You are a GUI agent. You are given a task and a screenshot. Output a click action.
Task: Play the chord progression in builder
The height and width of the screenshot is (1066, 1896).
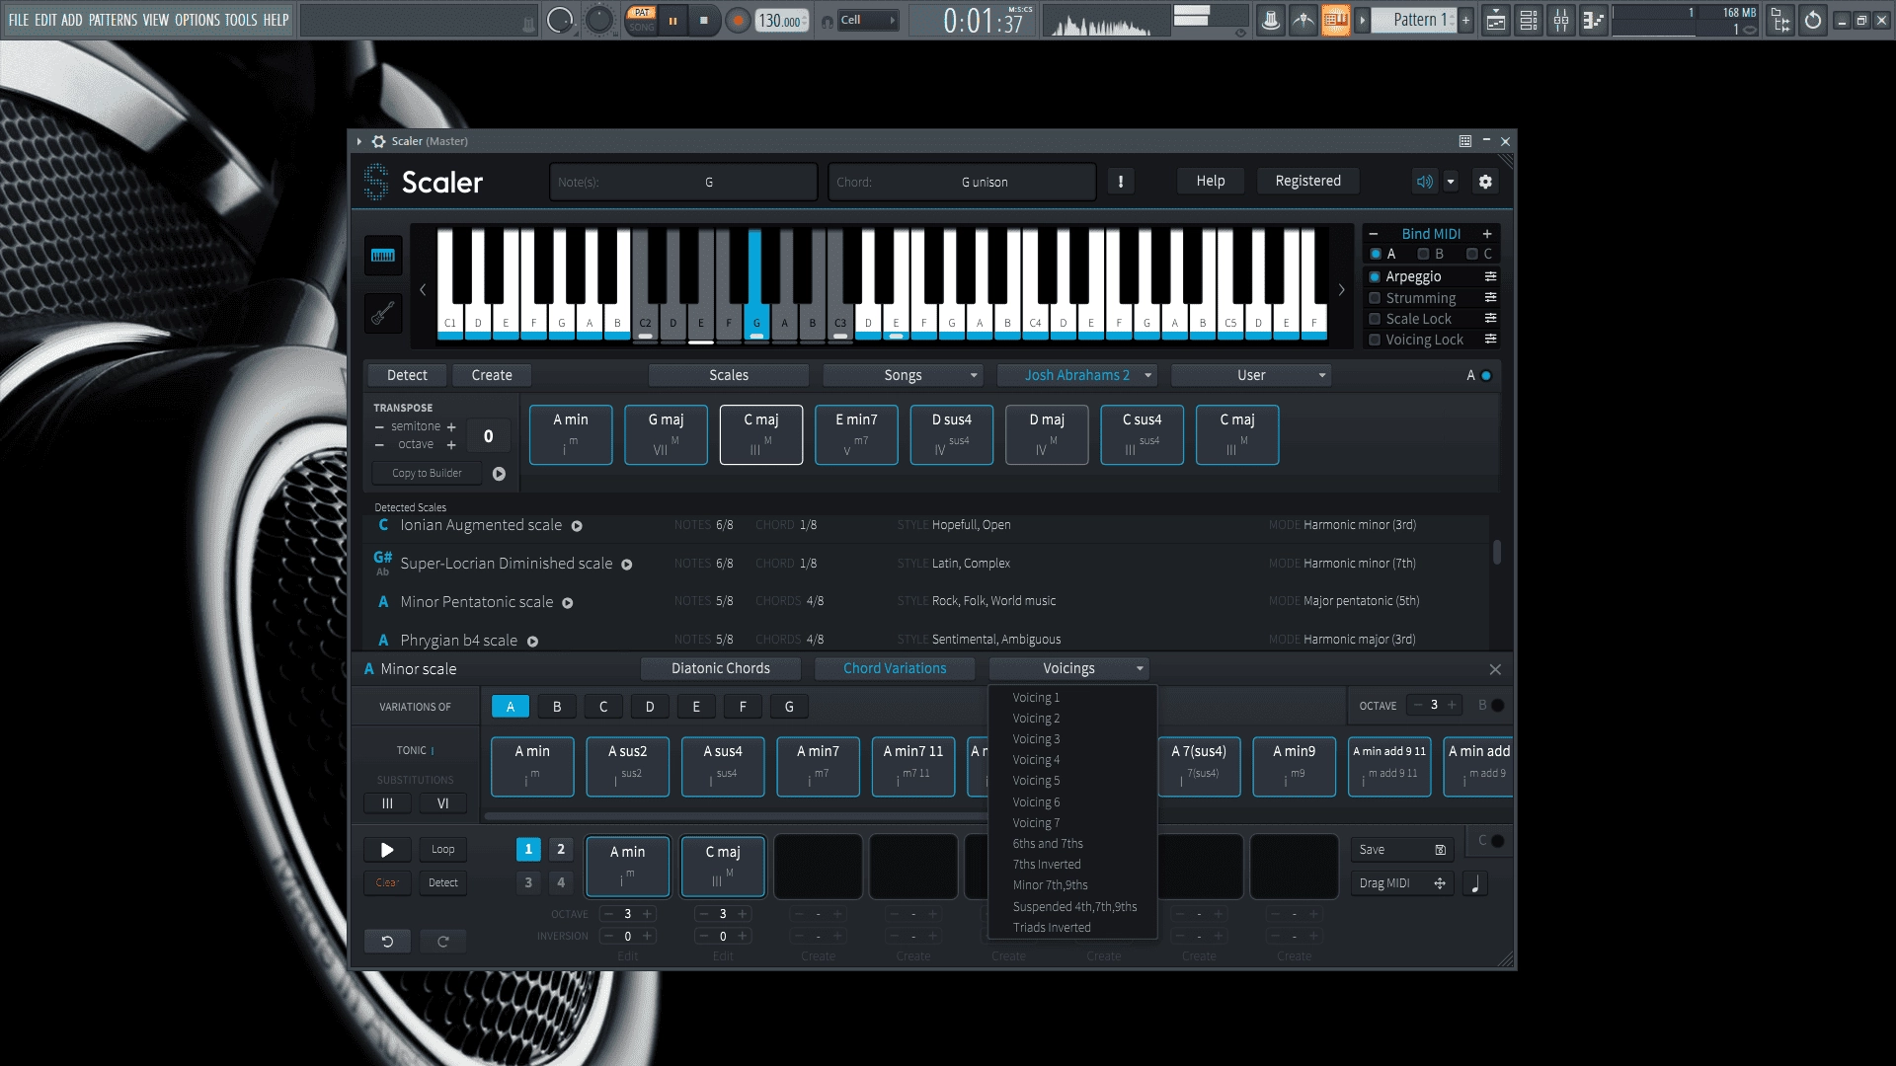coord(387,850)
